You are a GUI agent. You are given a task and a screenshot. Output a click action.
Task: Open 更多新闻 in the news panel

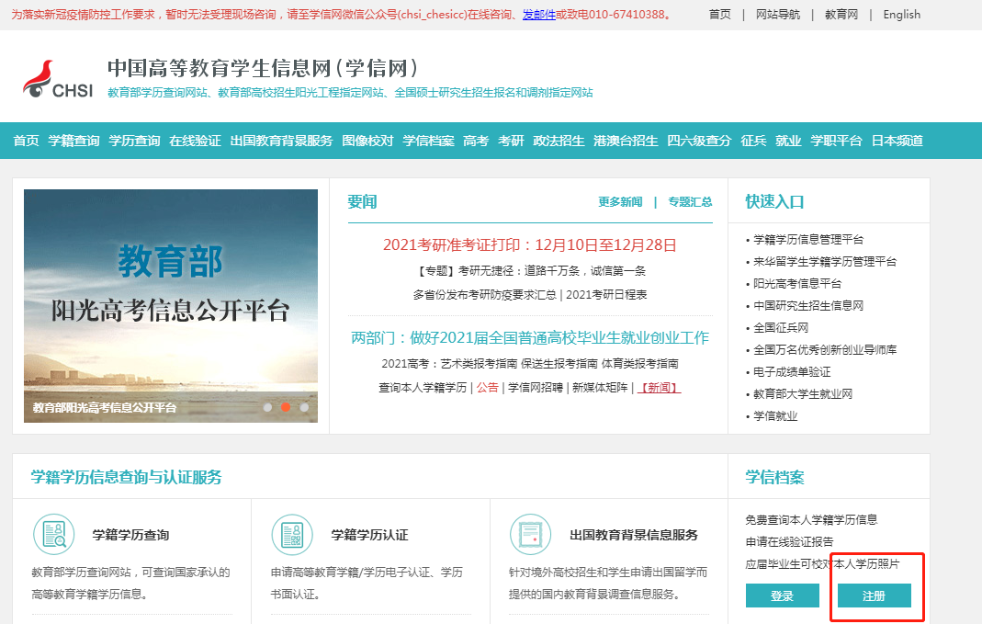point(620,202)
